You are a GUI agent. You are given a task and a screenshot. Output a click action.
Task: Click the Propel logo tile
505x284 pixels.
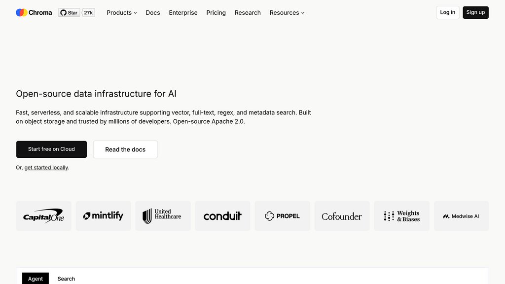[x=283, y=216]
